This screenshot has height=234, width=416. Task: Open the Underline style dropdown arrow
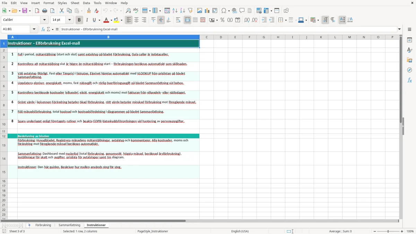(99, 20)
